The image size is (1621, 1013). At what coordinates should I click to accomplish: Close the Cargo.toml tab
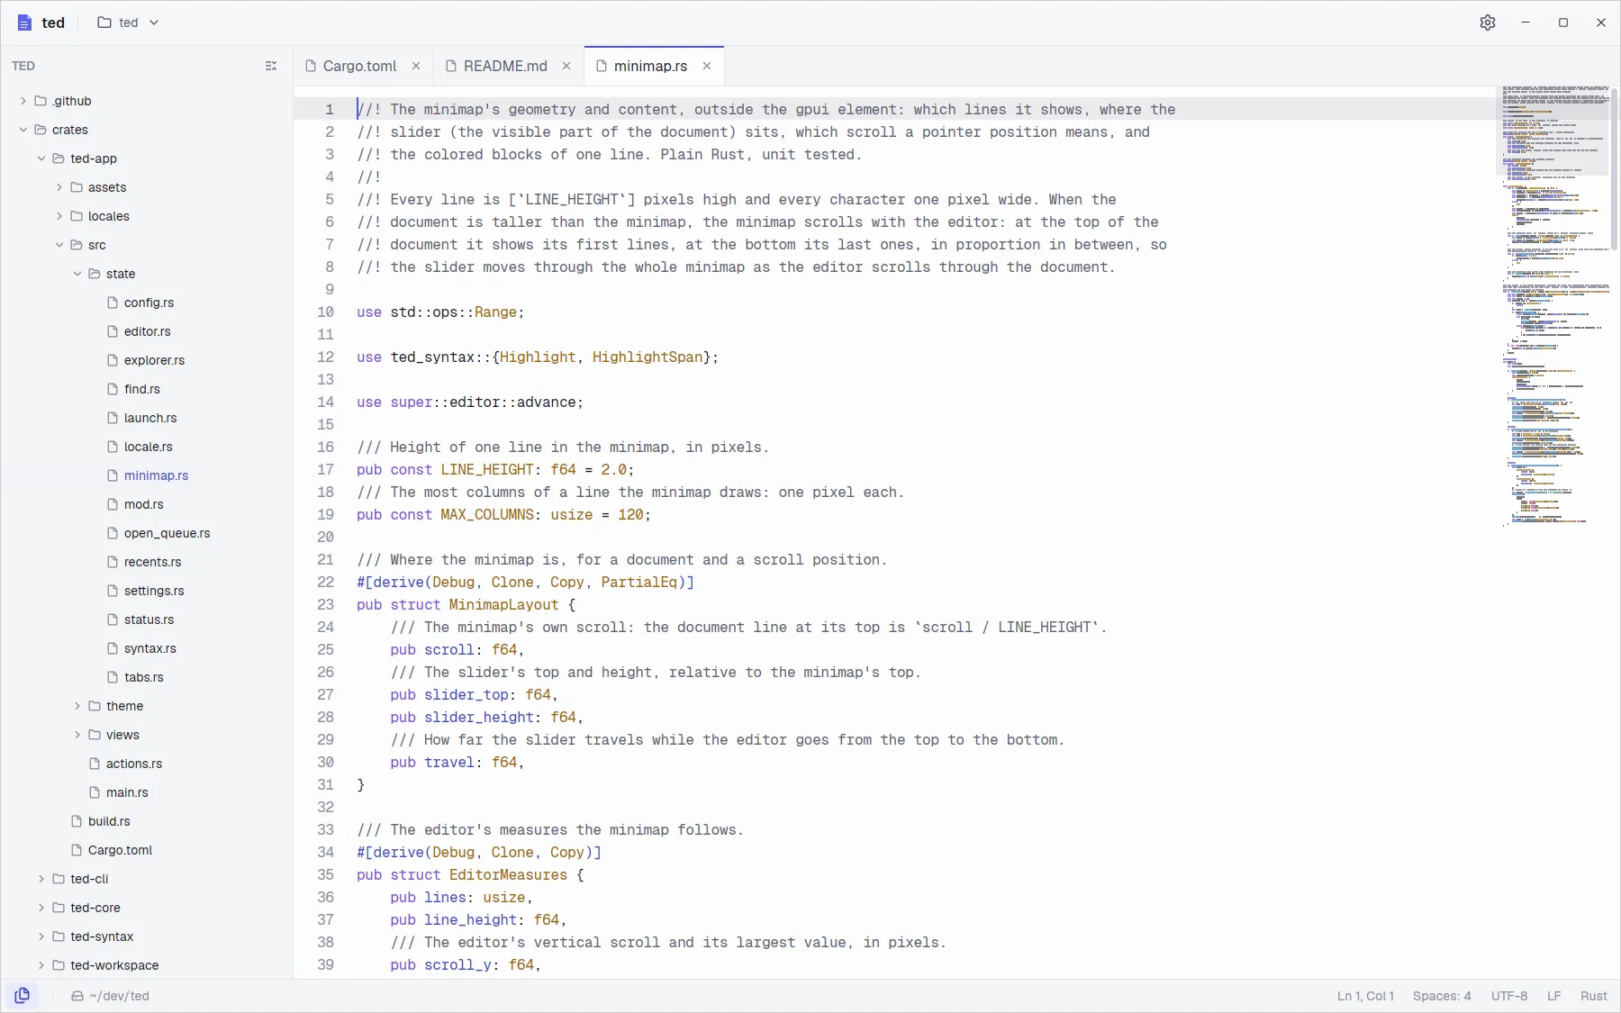coord(416,66)
